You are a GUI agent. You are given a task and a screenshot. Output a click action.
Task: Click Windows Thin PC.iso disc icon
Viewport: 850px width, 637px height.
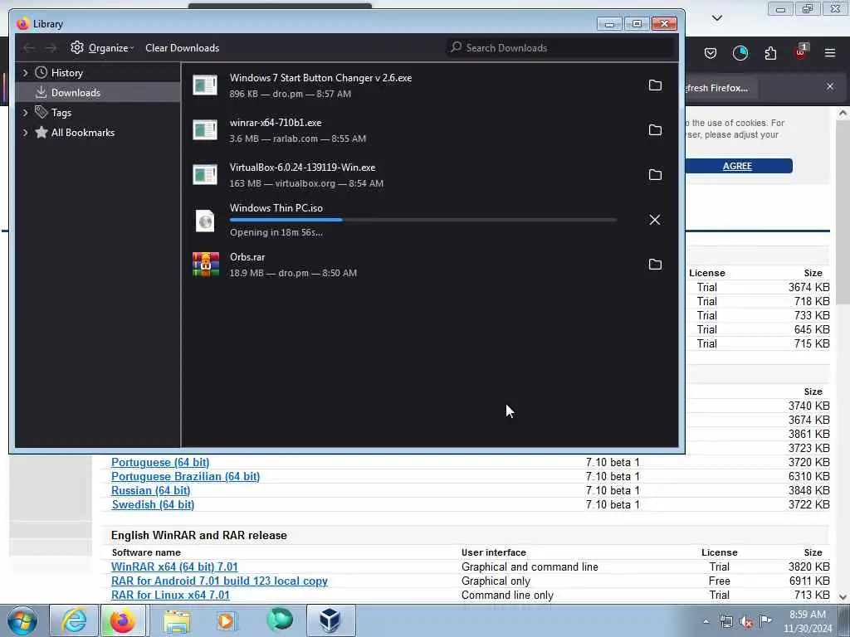click(x=205, y=221)
